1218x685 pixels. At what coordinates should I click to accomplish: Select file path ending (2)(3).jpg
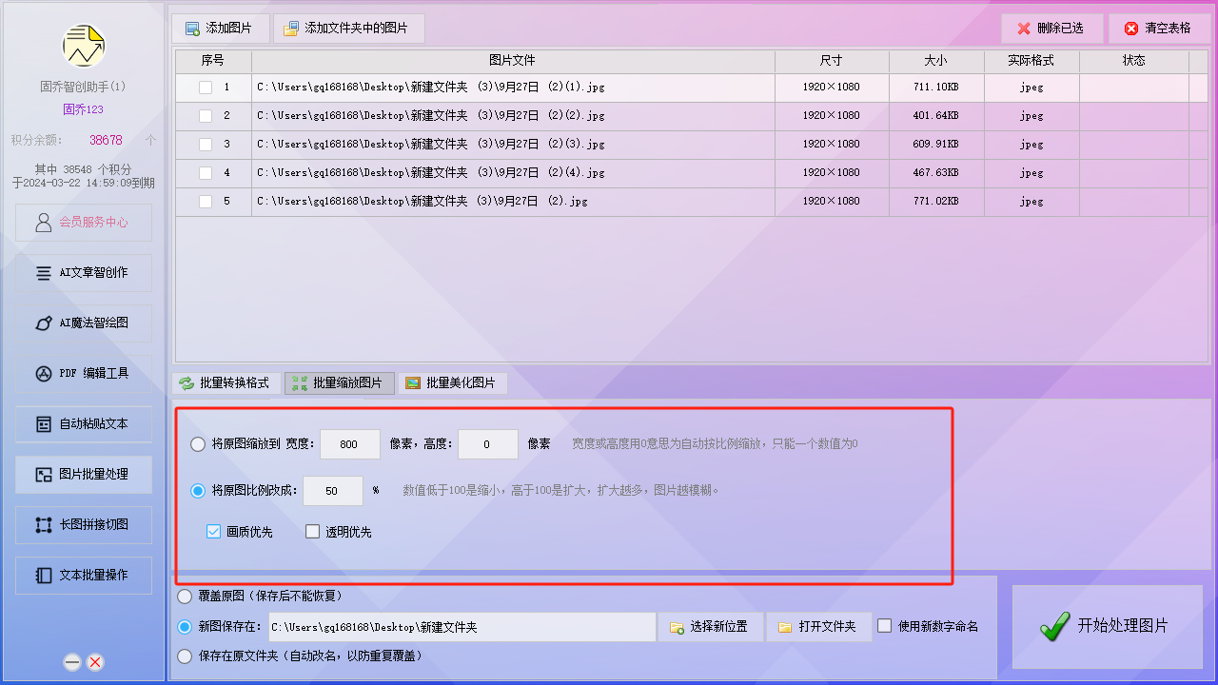pos(431,145)
